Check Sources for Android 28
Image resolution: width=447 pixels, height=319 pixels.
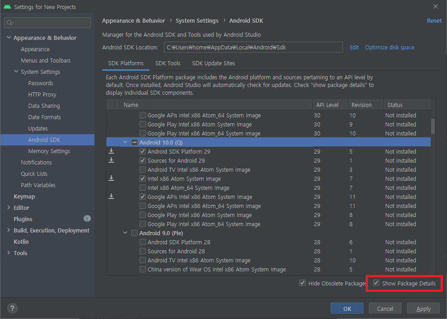coord(143,251)
